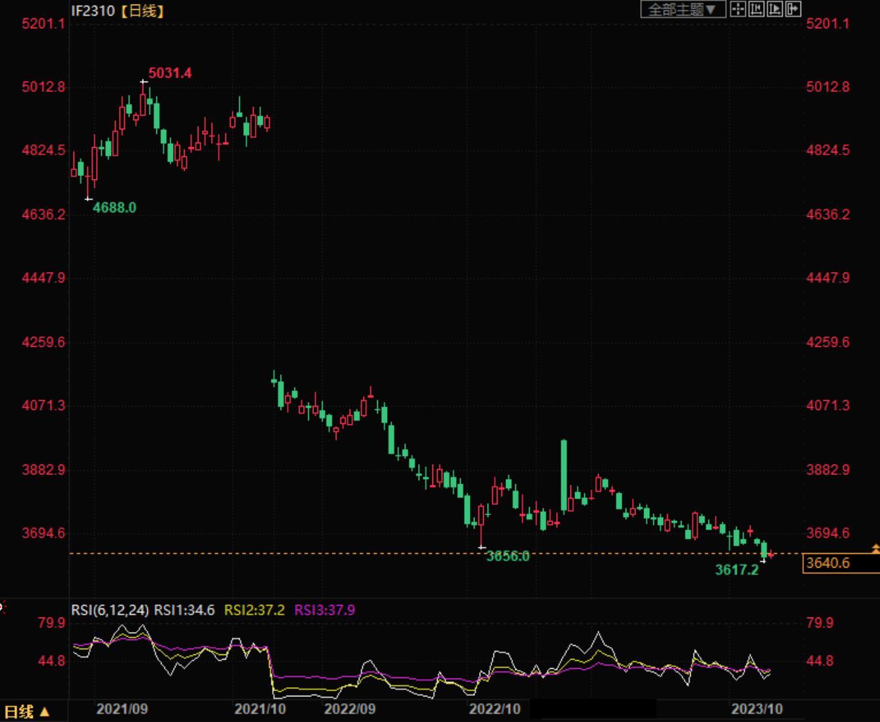This screenshot has height=722, width=880.
Task: Click the 【日线】 period label in the title
Action: [142, 11]
